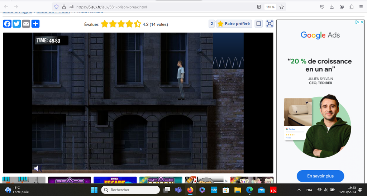
Task: Open Firefox Extensions puzzle icon
Action: coord(351,7)
